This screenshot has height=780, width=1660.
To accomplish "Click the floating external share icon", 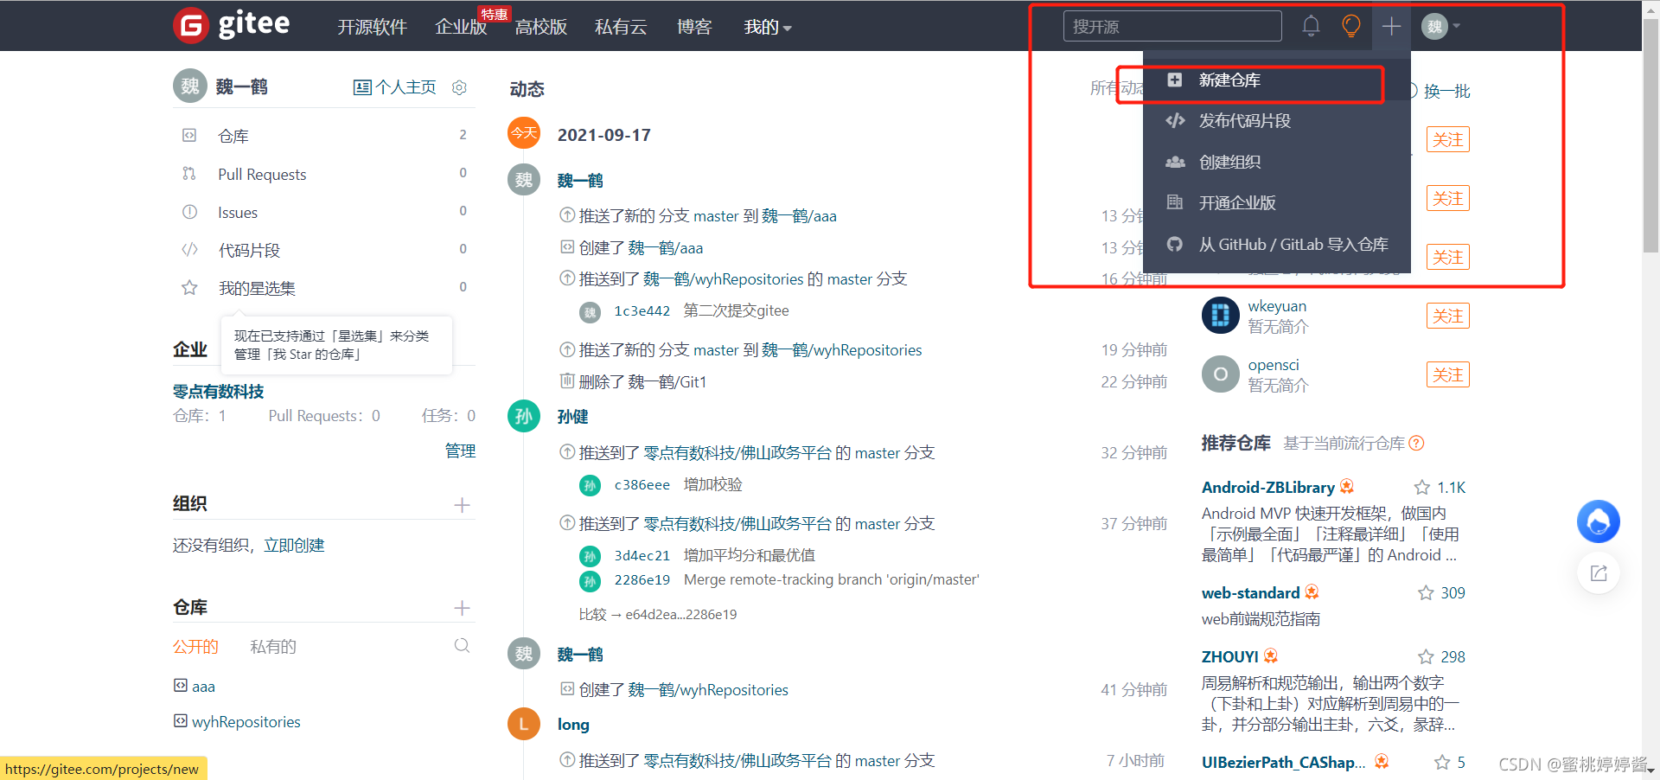I will 1599,573.
